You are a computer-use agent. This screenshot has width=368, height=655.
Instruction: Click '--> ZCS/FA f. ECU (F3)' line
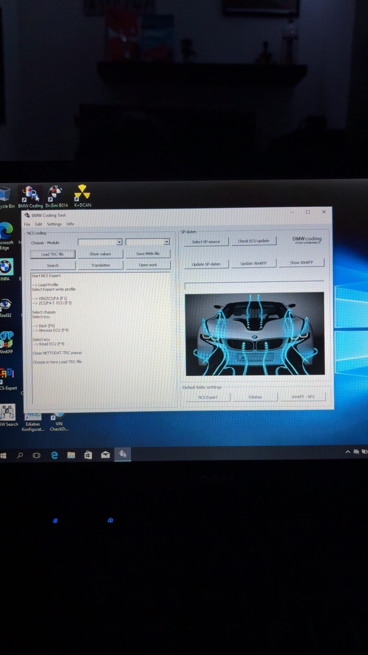[52, 303]
